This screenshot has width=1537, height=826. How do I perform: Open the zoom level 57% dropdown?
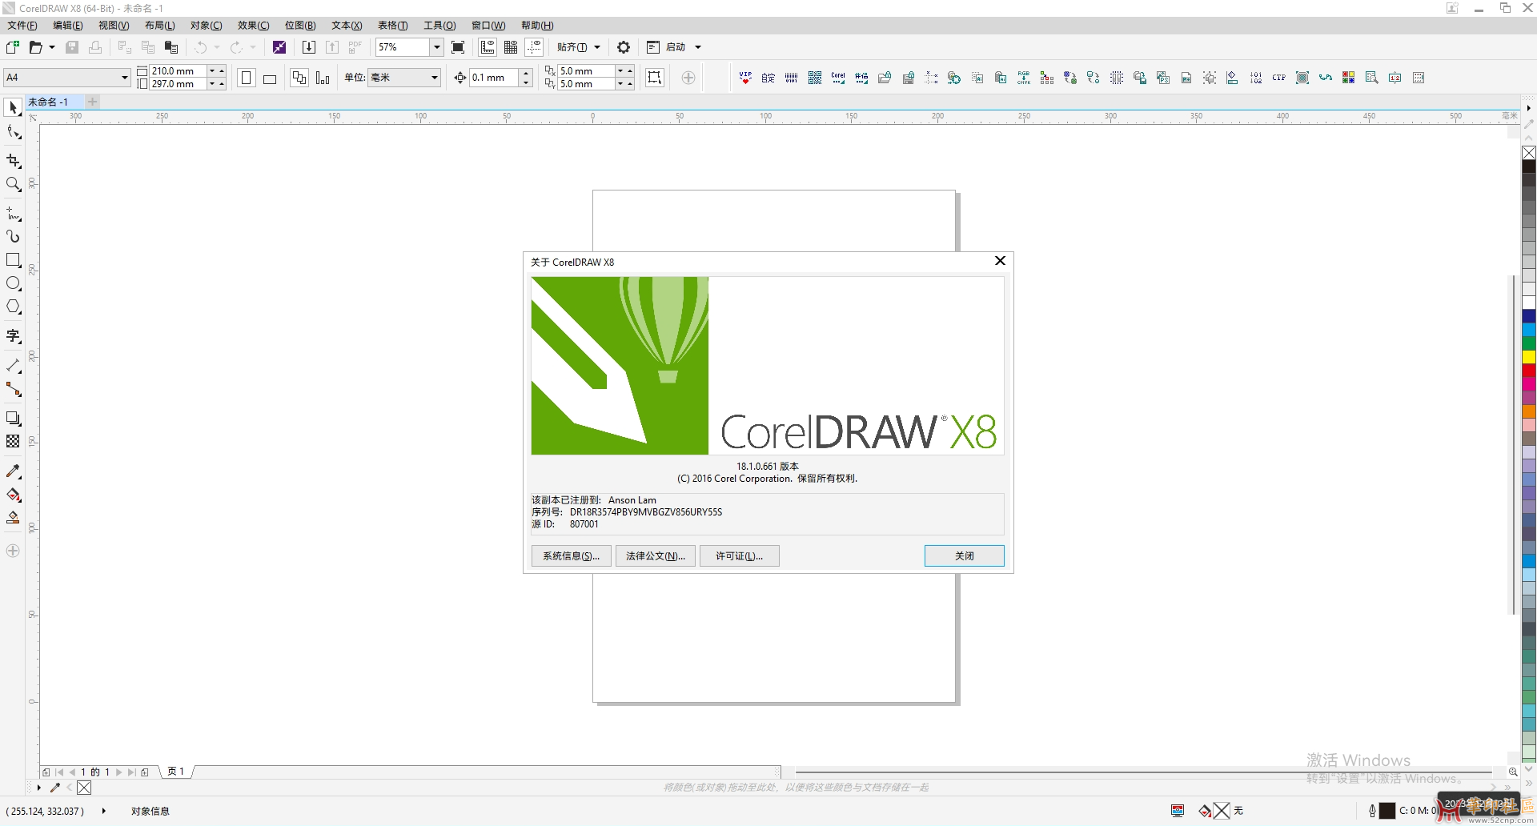point(437,47)
